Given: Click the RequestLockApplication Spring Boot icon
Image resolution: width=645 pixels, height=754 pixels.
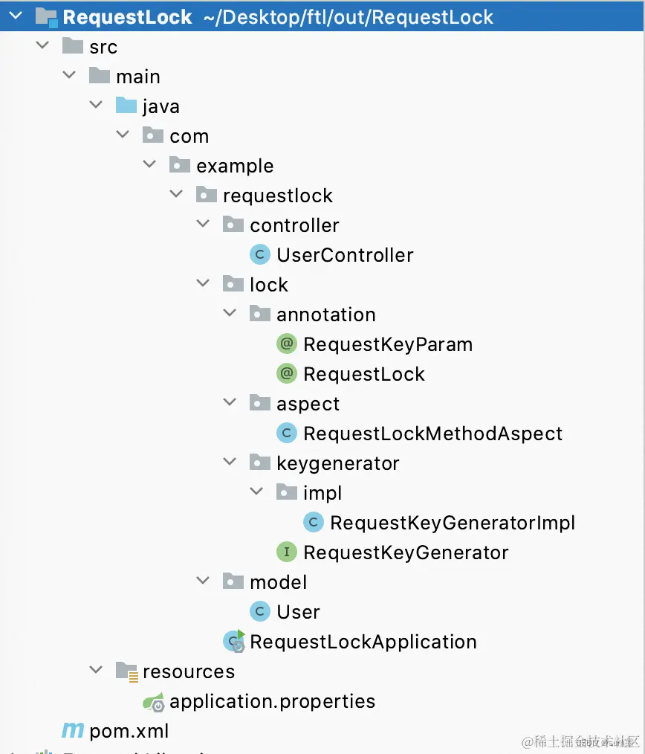Looking at the screenshot, I should (x=235, y=642).
